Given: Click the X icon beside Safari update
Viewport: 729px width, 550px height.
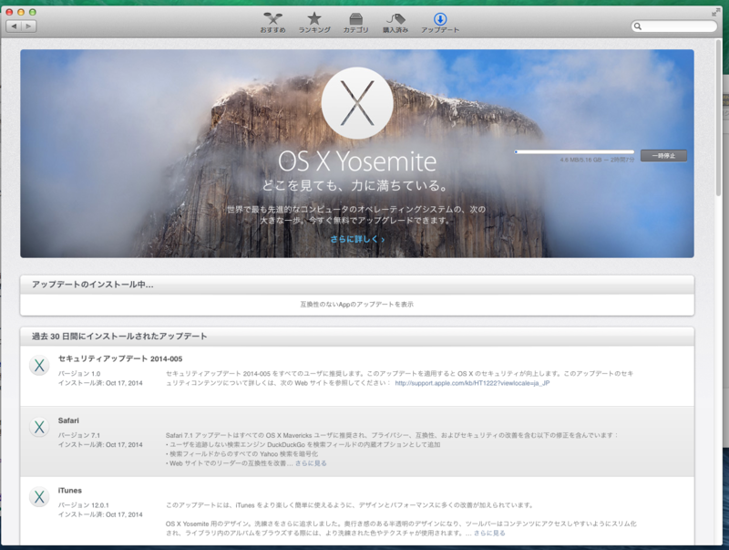Looking at the screenshot, I should pyautogui.click(x=39, y=427).
